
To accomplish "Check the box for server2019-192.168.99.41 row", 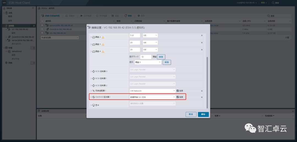I will click(x=42, y=25).
